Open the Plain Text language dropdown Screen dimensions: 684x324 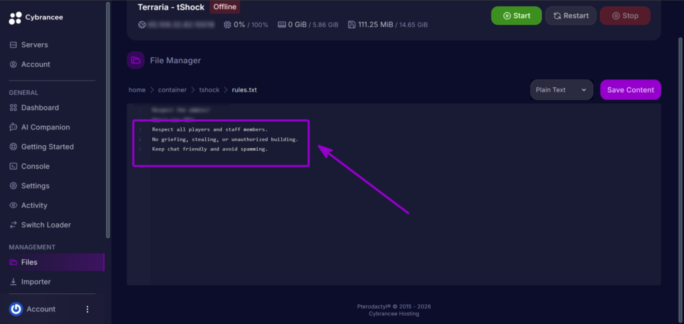pyautogui.click(x=561, y=90)
